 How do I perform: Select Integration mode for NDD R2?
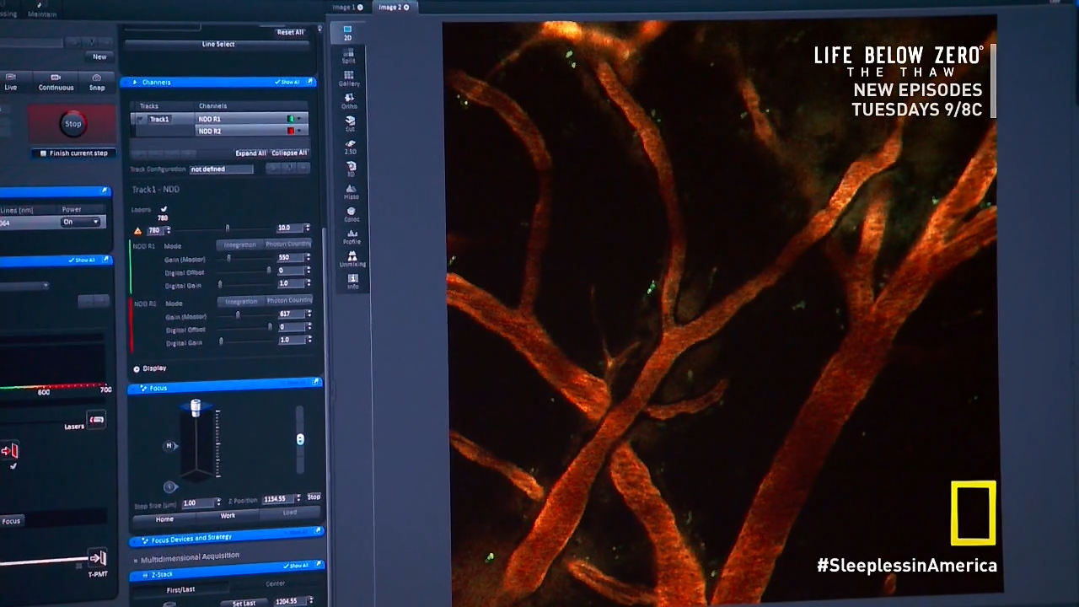tap(241, 302)
